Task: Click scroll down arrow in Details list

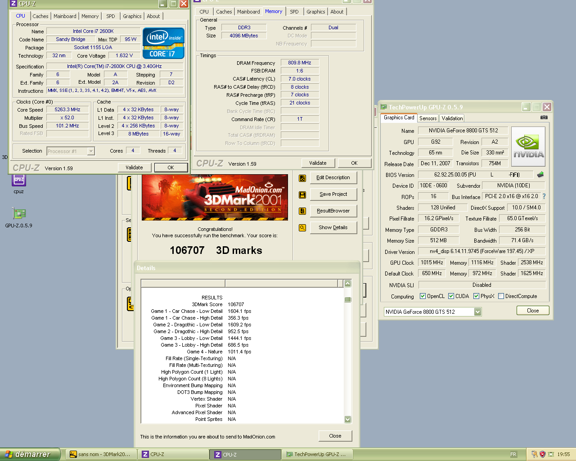Action: [x=347, y=419]
